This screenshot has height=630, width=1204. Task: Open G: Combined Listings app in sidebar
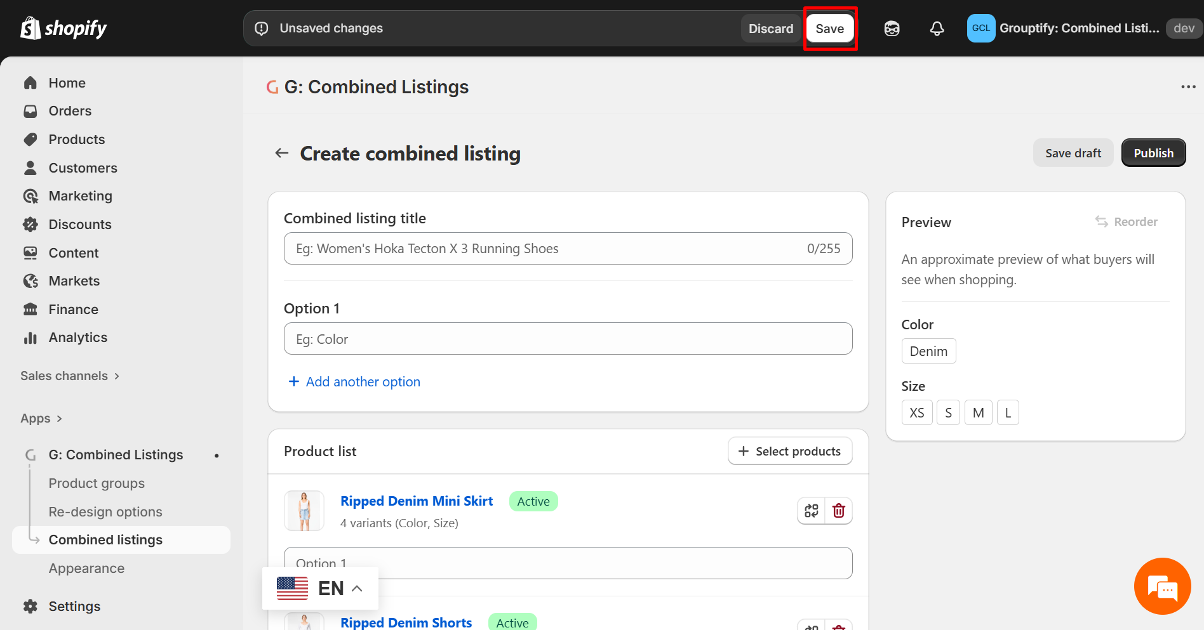point(116,455)
